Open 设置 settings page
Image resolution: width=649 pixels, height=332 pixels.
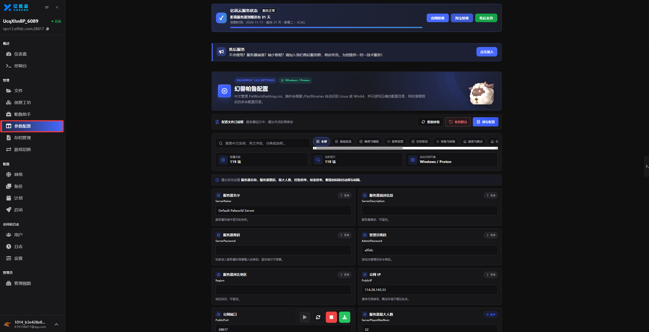tap(32, 258)
